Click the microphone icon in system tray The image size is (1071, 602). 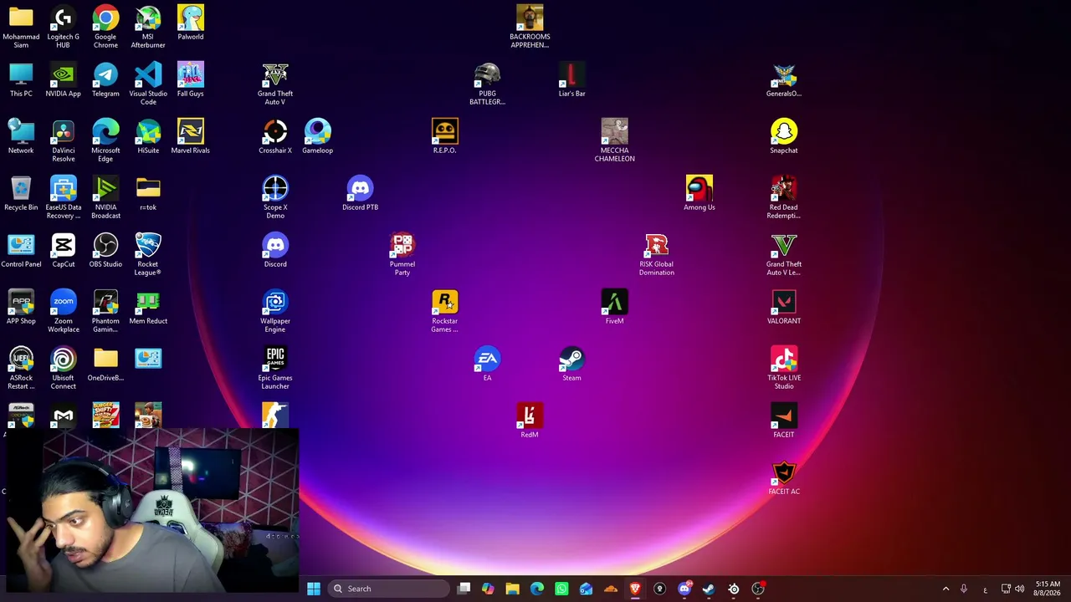coord(964,589)
